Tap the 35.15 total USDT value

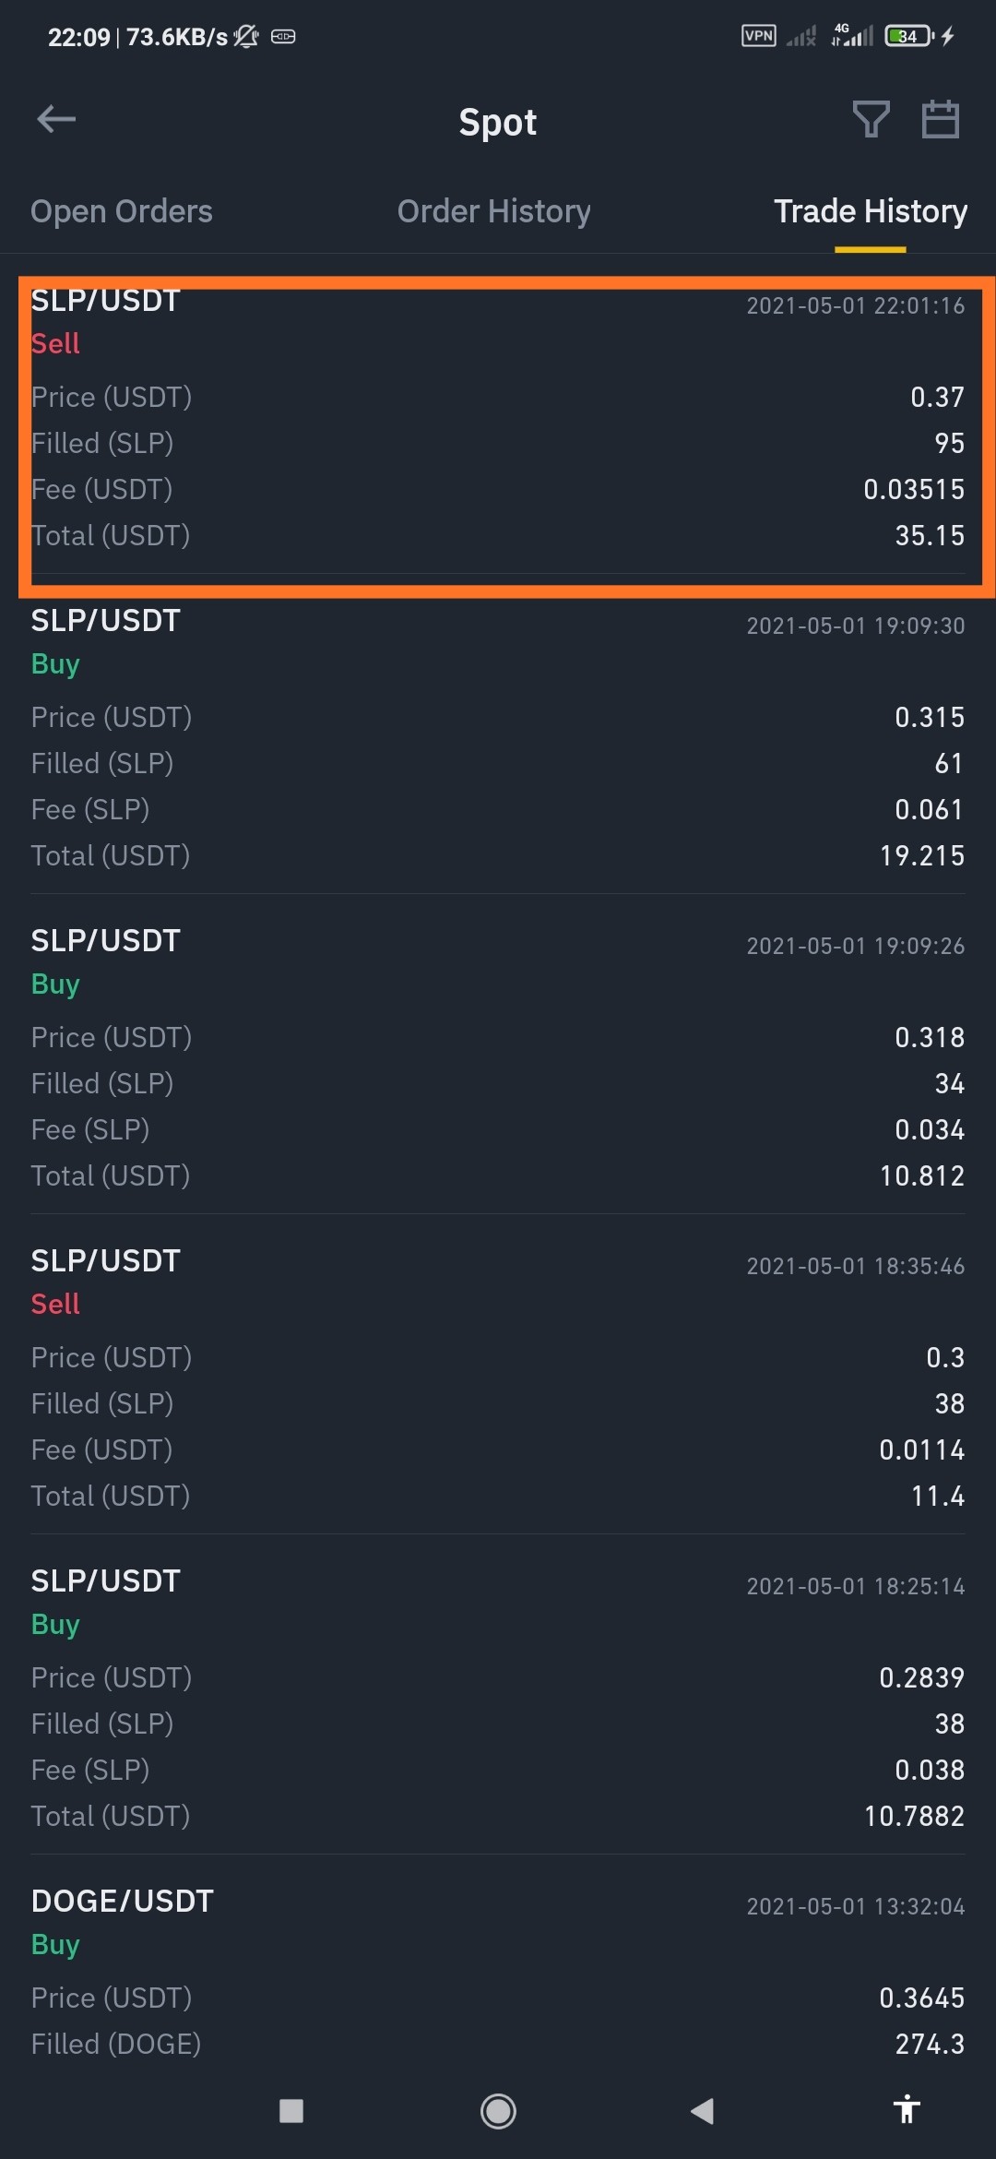click(x=930, y=535)
